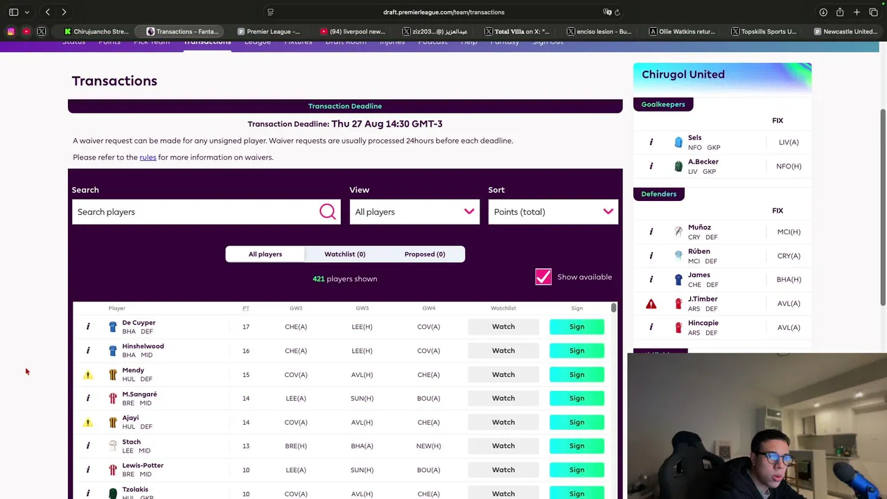Switch to the Proposed (0) tab
Screen dimensions: 887x499
(425, 254)
